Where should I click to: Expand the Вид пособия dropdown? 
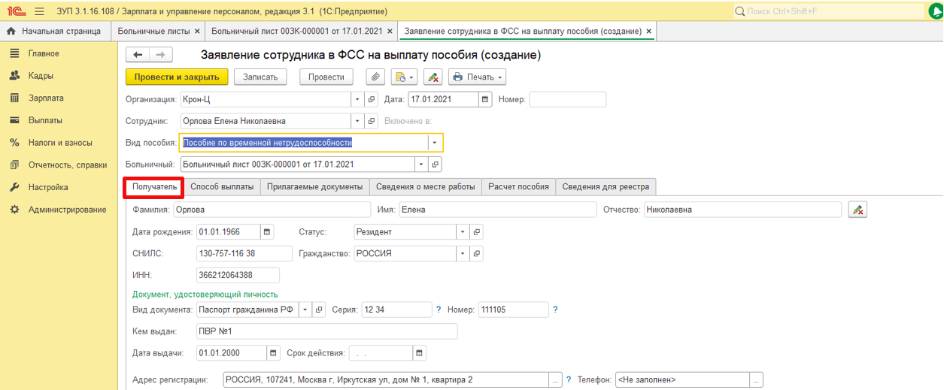tap(434, 143)
